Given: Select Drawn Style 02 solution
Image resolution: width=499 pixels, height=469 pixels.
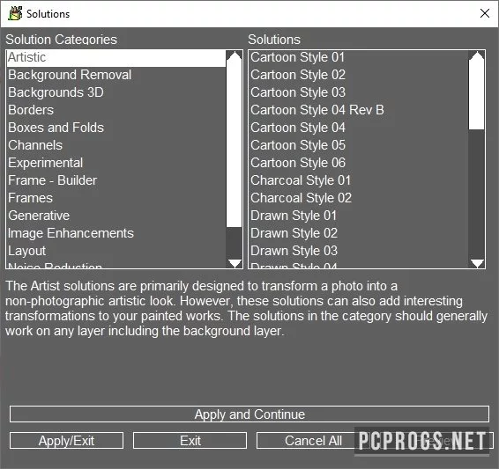Looking at the screenshot, I should click(358, 233).
